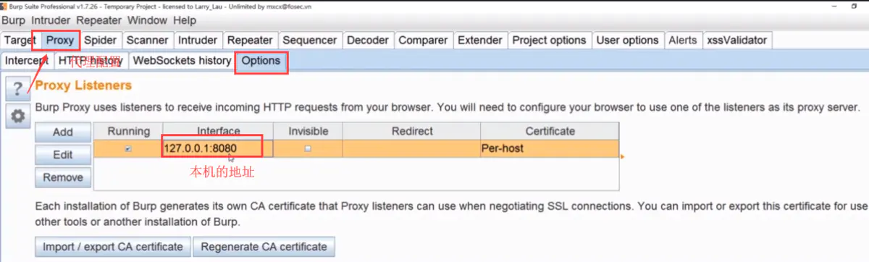Screen dimensions: 869x262
Task: Open the proxy Options sub-tab
Action: [x=261, y=62]
